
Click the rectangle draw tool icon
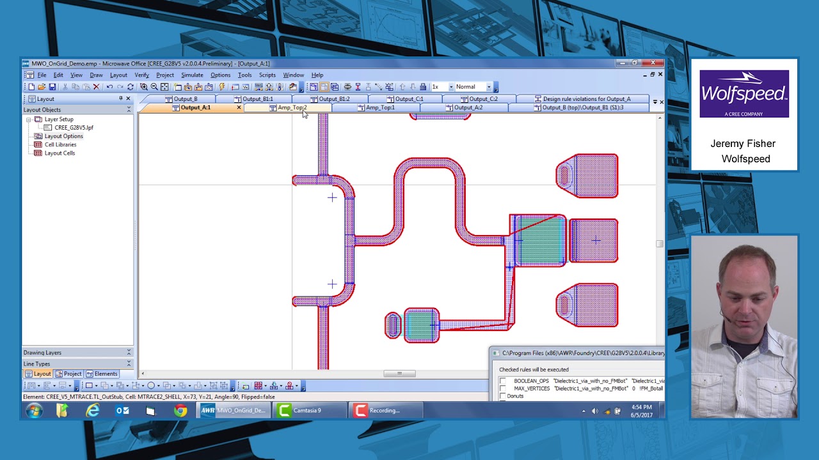point(89,386)
